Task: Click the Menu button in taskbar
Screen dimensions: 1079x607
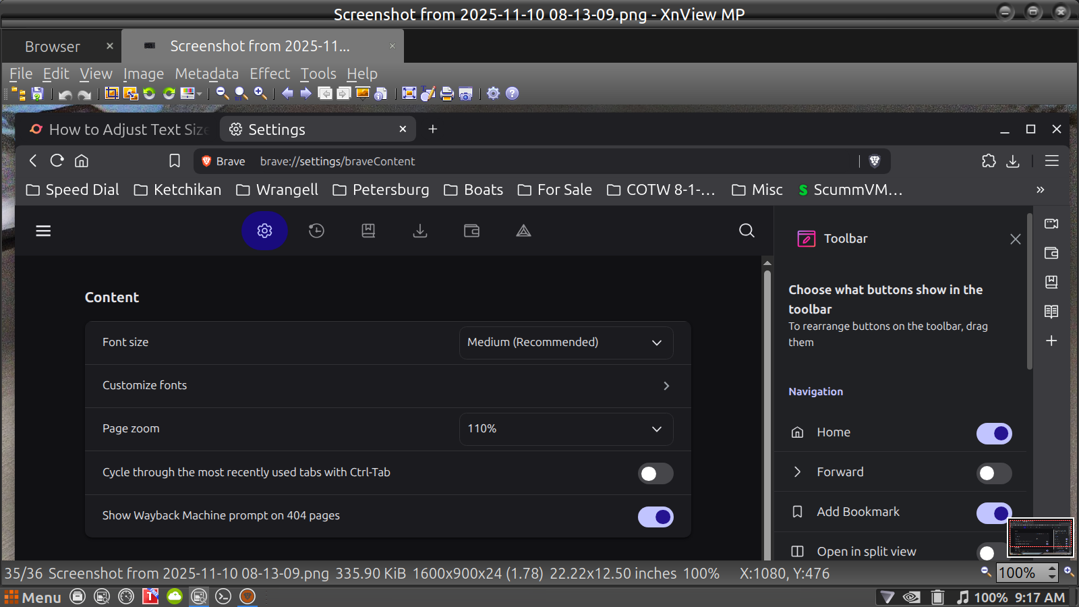Action: (32, 598)
